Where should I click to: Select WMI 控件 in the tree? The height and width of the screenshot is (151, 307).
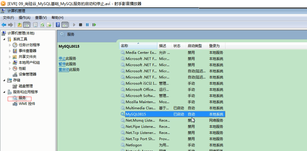[27, 104]
